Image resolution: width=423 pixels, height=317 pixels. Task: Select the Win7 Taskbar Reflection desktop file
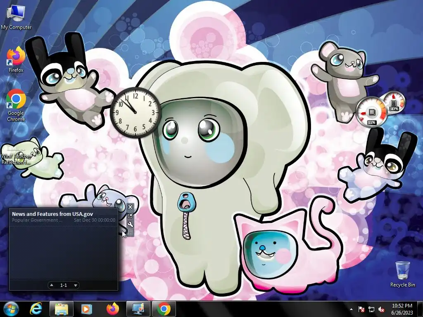16,156
